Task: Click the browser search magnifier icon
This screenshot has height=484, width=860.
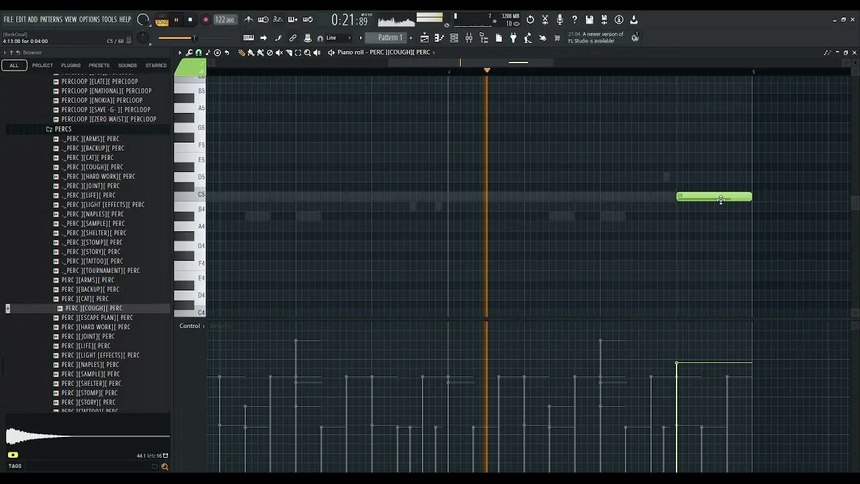Action: click(x=164, y=467)
